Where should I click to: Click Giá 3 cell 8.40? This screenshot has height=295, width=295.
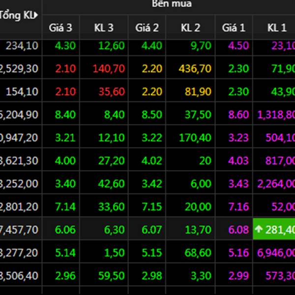tap(65, 115)
